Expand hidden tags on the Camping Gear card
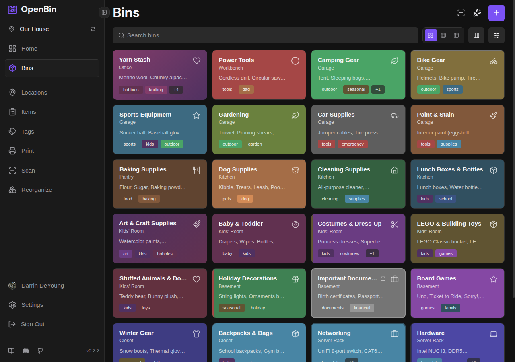The width and height of the screenshot is (515, 362). 378,89
